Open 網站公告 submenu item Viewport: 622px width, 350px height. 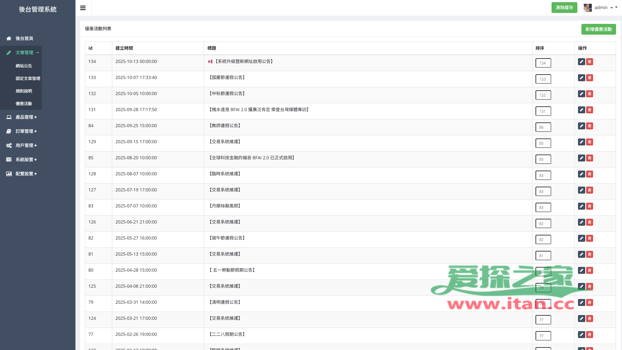(24, 66)
